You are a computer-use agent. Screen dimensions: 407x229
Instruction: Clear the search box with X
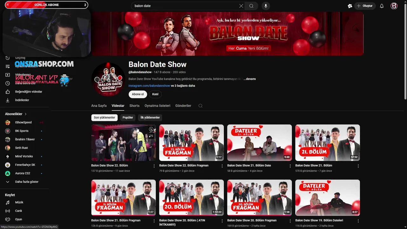[241, 6]
